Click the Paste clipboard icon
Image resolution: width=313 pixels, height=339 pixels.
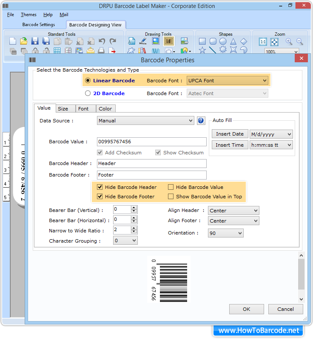[68, 41]
